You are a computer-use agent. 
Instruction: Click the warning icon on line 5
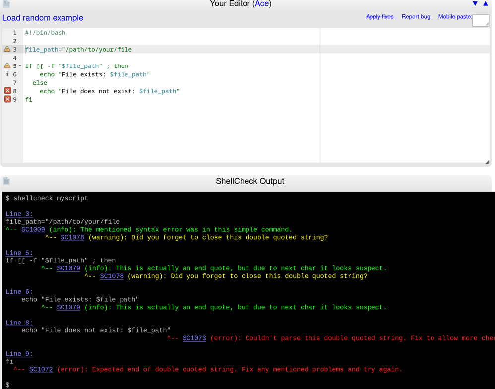[7, 66]
